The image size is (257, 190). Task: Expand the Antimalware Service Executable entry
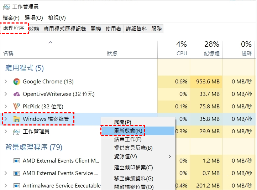point(6,186)
